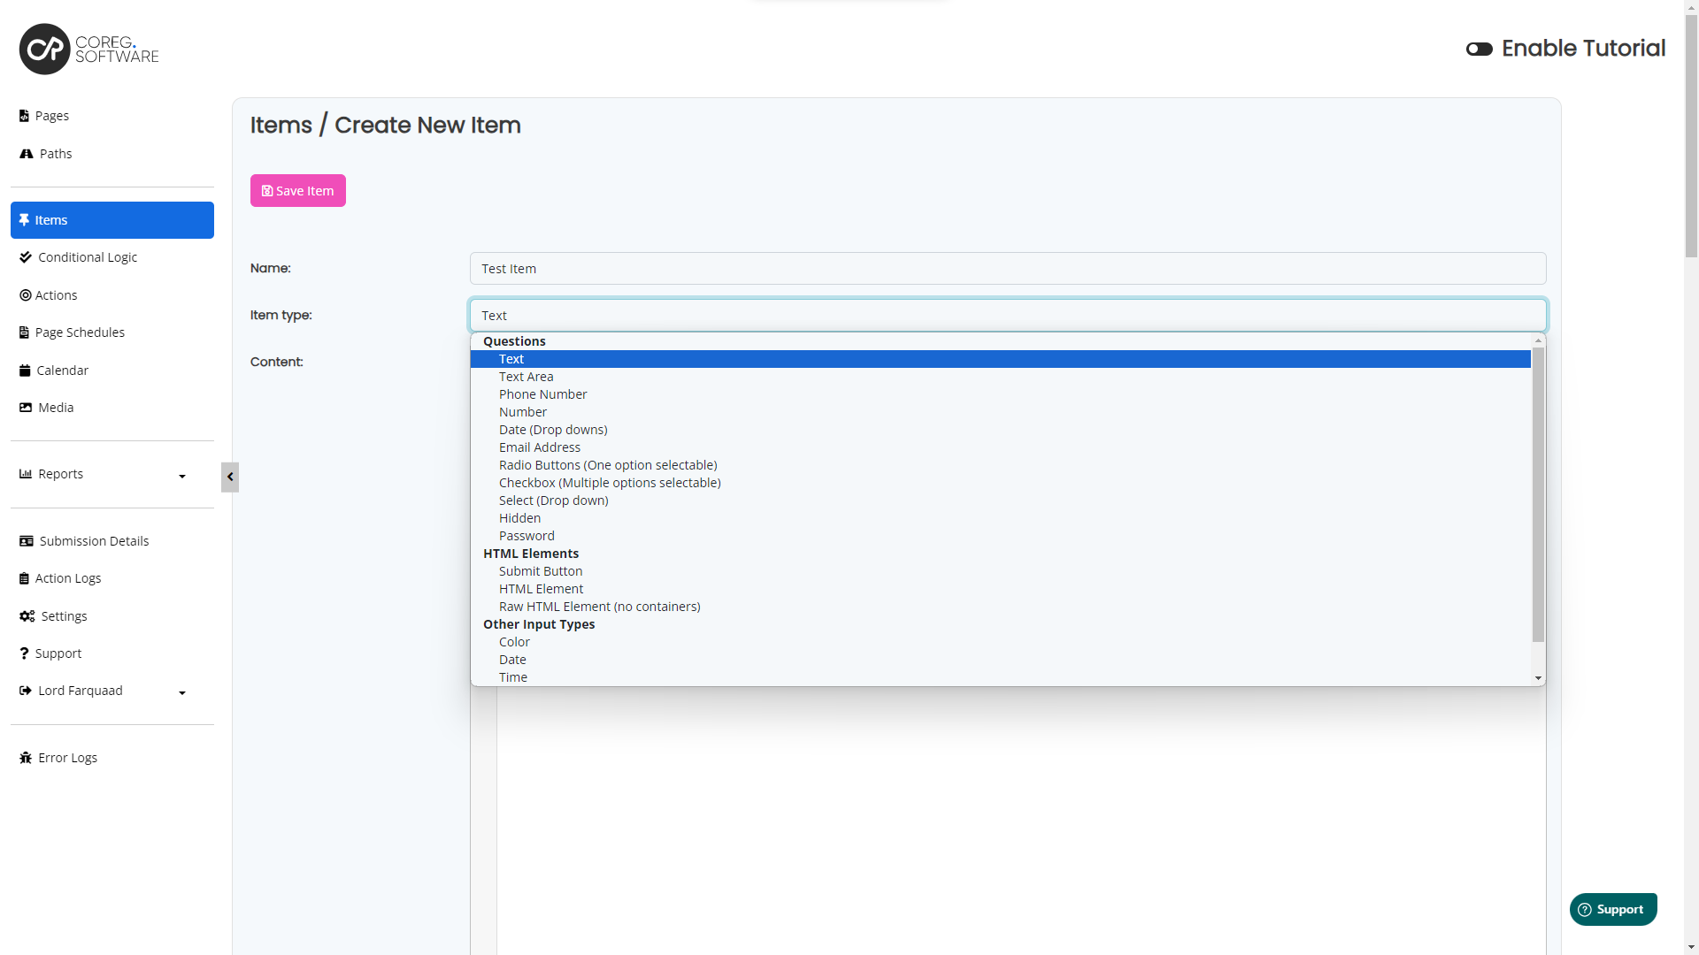The height and width of the screenshot is (955, 1699).
Task: Click the Error Logs bug icon
Action: pyautogui.click(x=26, y=758)
